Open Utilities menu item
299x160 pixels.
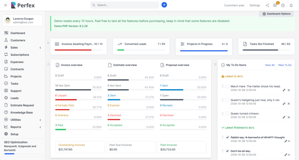pyautogui.click(x=16, y=120)
